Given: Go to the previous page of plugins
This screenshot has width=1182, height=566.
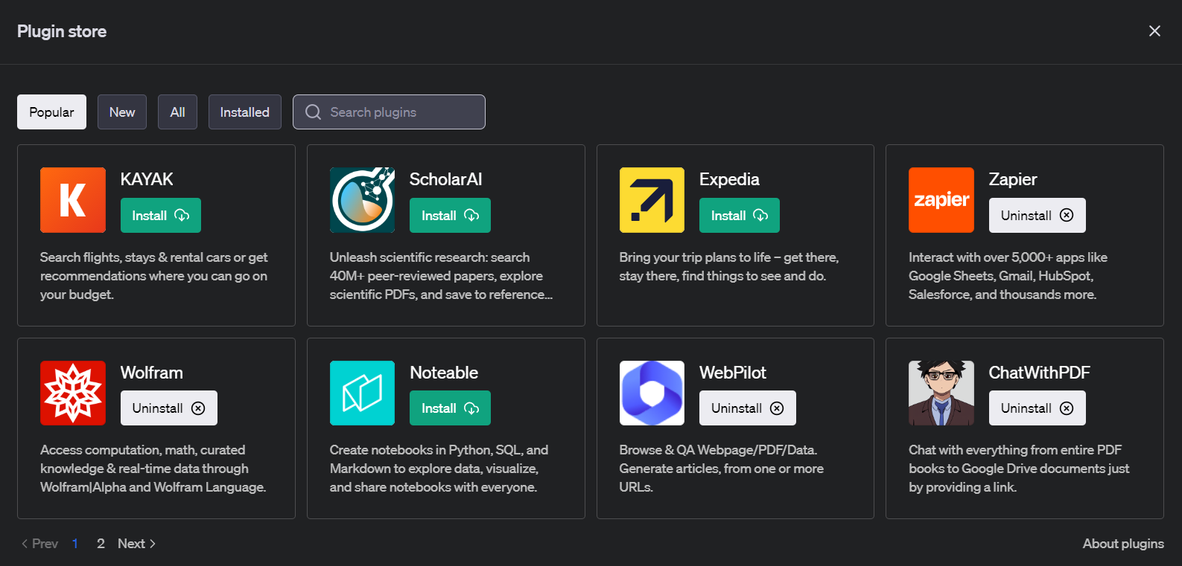Looking at the screenshot, I should [39, 544].
